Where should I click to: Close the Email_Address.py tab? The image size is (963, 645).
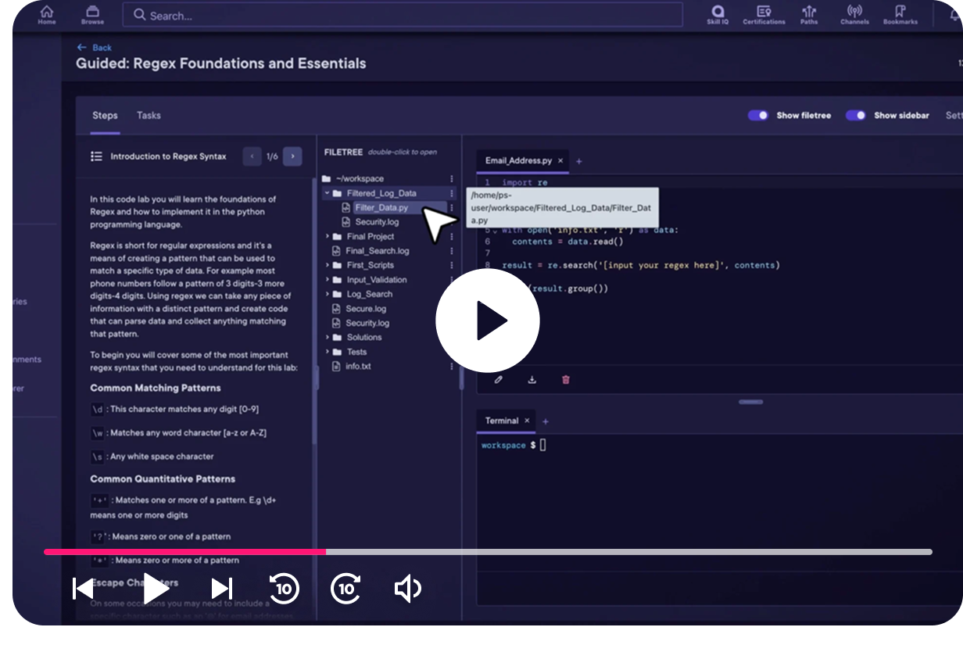(x=560, y=160)
